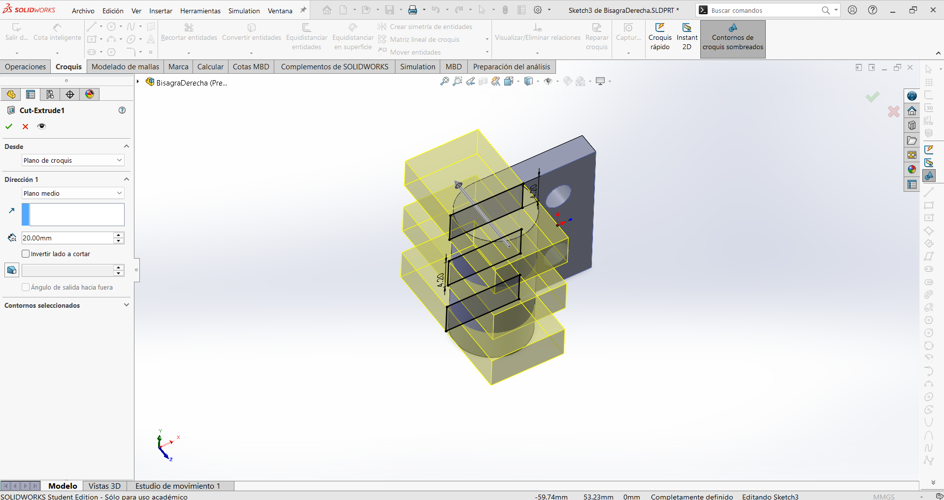
Task: Accept the Cut-Extrude1 feature with green checkmark
Action: tap(9, 126)
